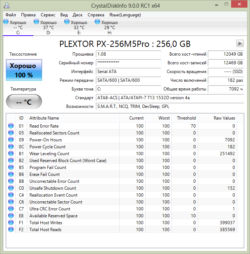Image resolution: width=250 pixels, height=254 pixels.
Task: Click status orb for Uncorrectable Sector Count
Action: pos(11,202)
